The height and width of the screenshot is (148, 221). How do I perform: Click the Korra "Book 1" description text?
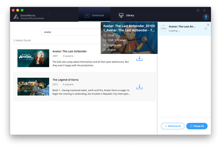pos(91,92)
